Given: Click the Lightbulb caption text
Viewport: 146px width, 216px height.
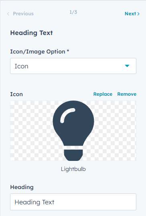Looking at the screenshot, I should coord(73,169).
